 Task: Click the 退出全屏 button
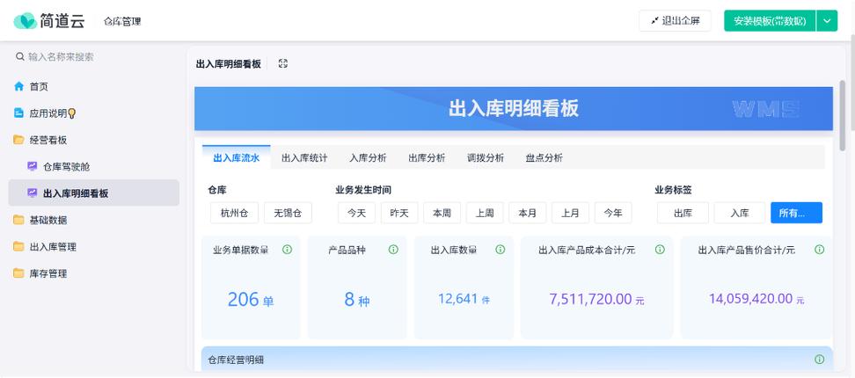pyautogui.click(x=675, y=21)
